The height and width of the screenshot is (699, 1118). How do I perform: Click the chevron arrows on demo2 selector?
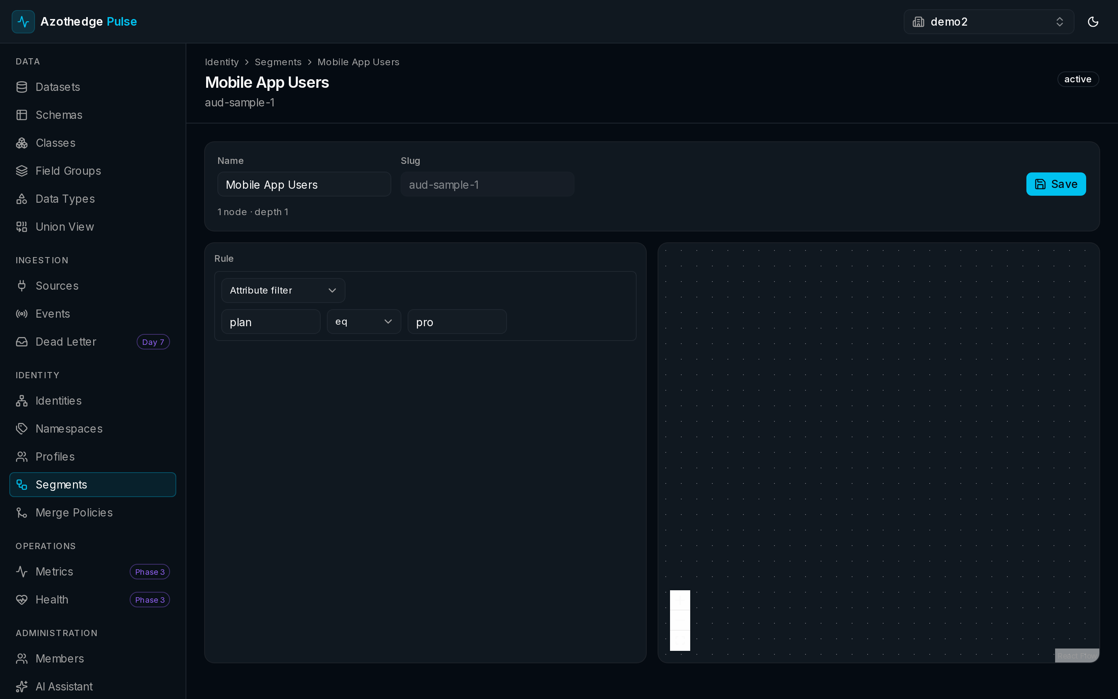tap(1060, 22)
